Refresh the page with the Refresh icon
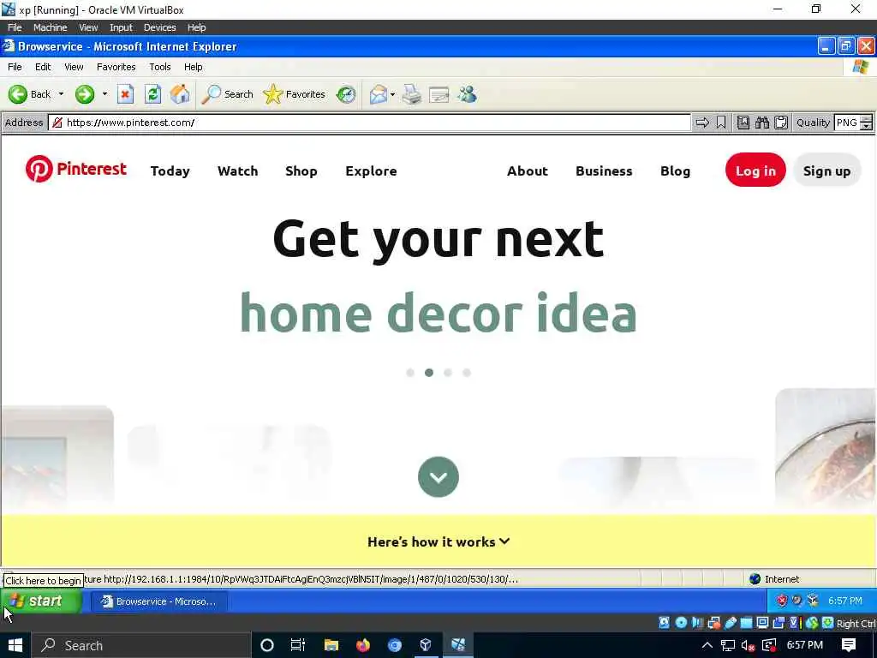Screen dimensions: 877x658 coord(152,94)
